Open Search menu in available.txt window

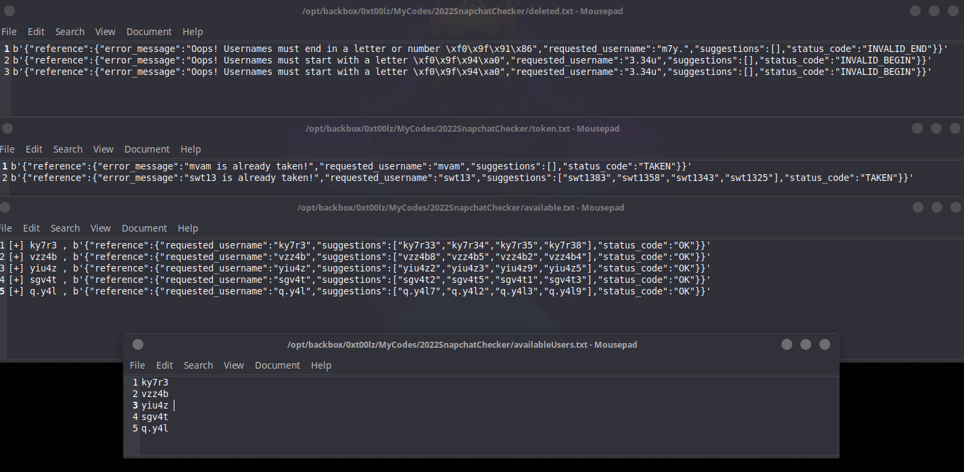point(65,228)
